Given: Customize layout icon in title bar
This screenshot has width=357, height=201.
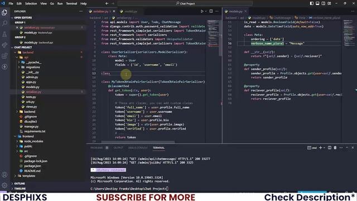Looking at the screenshot, I should coord(329,3).
